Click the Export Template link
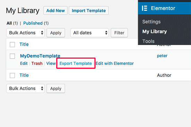The width and height of the screenshot is (191, 127). pos(76,63)
